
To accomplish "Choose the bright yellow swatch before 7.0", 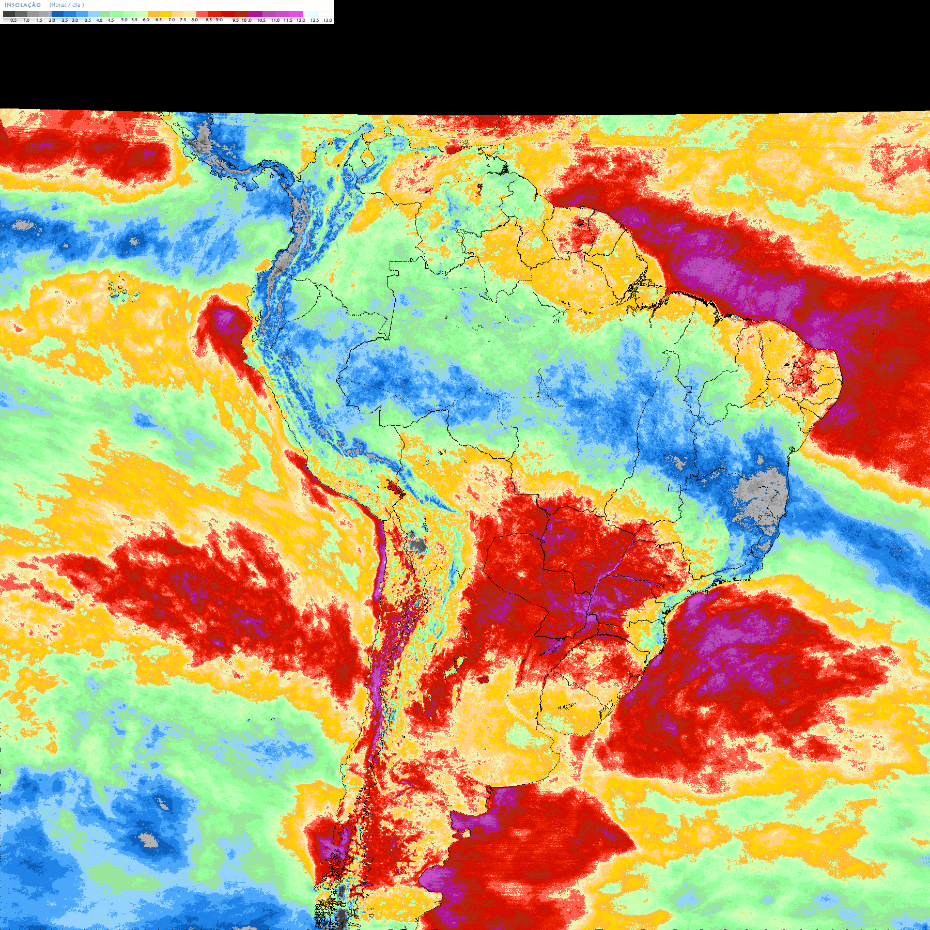I will 166,14.
